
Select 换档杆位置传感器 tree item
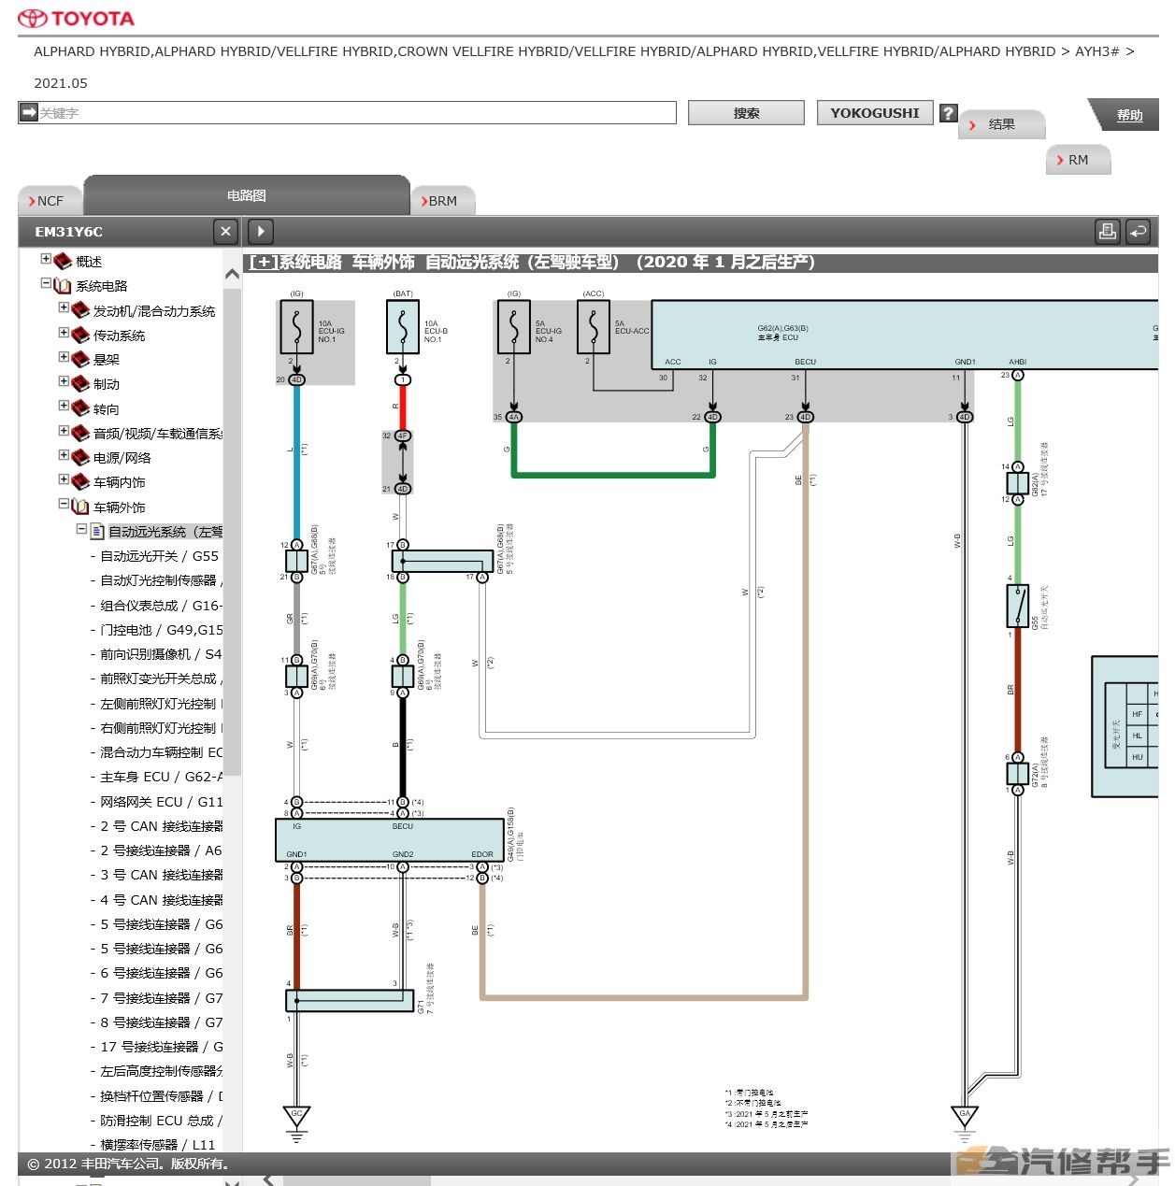click(x=161, y=1096)
